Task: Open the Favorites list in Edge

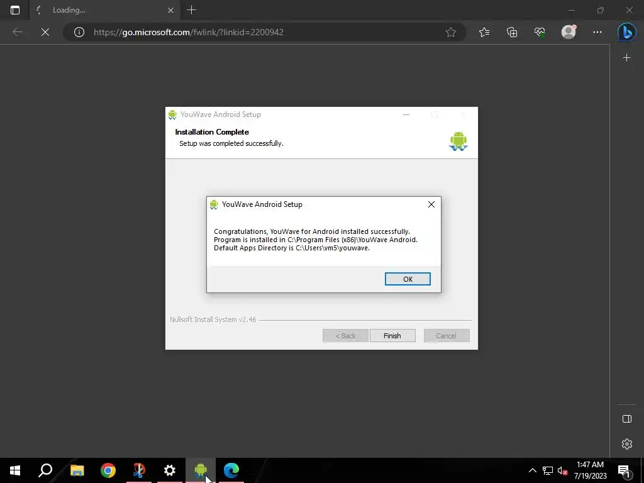Action: point(484,32)
